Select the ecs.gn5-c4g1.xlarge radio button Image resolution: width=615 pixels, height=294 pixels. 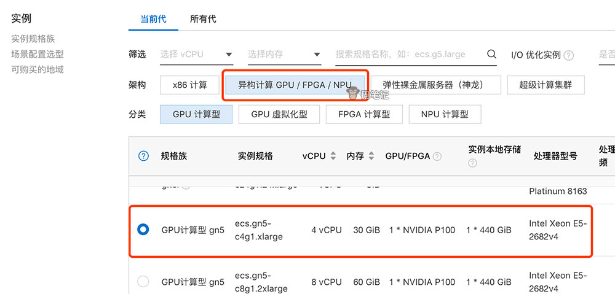click(x=143, y=230)
